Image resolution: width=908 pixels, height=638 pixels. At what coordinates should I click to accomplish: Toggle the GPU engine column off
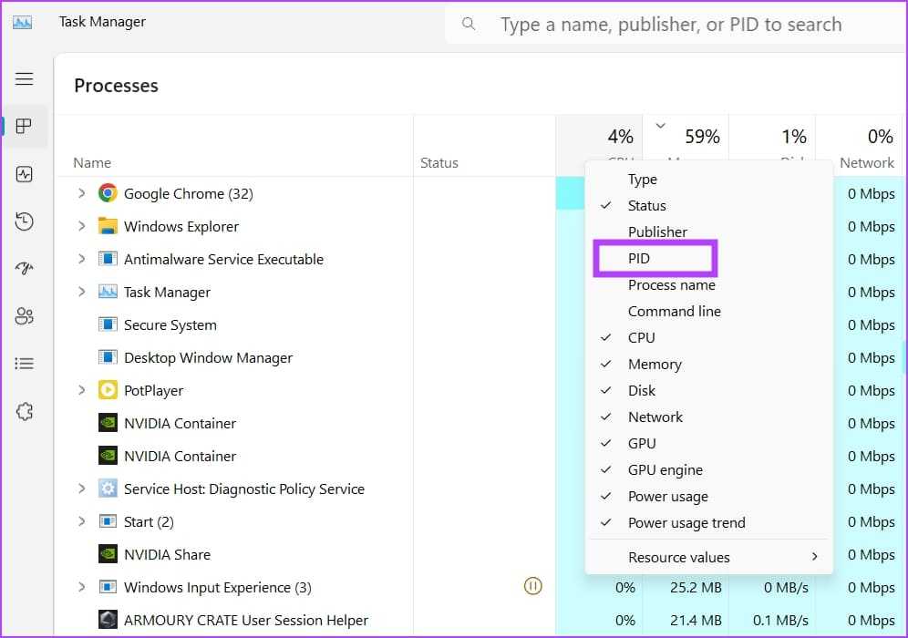click(665, 470)
